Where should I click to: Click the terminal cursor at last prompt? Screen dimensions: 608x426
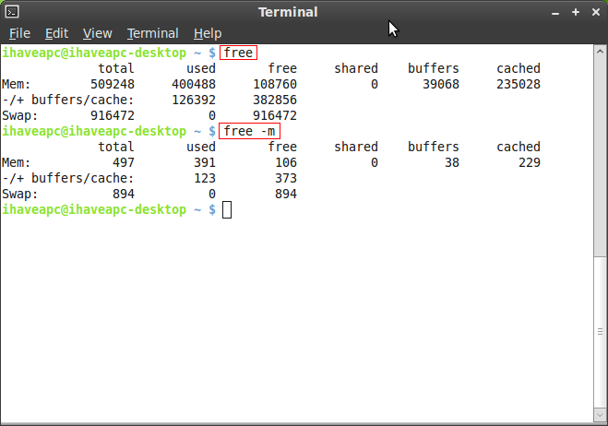click(227, 210)
